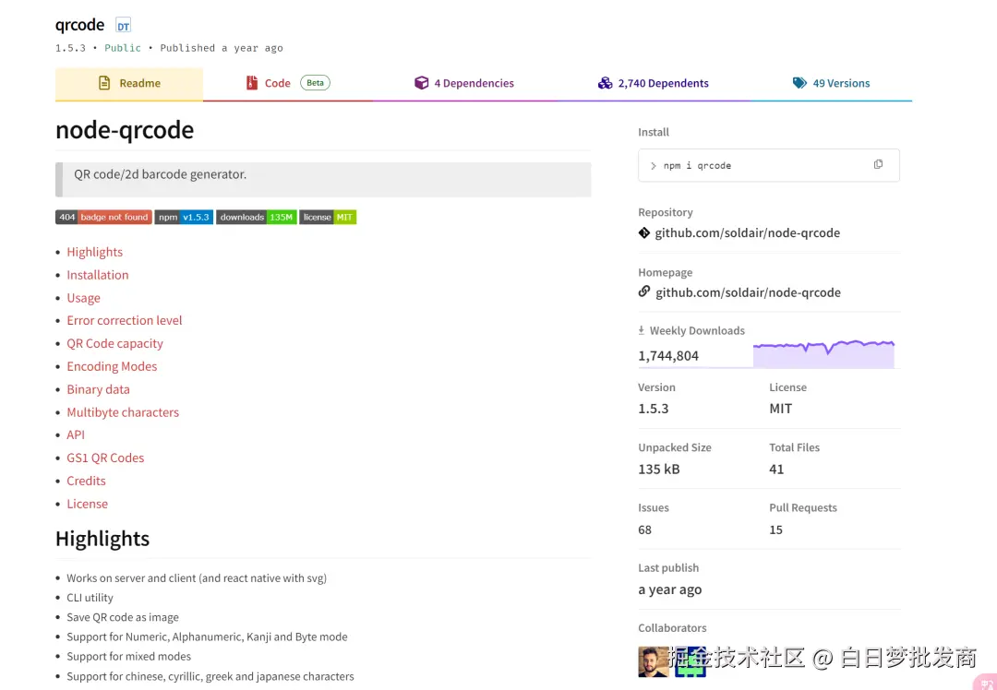Click the downloads 135M badge

257,218
